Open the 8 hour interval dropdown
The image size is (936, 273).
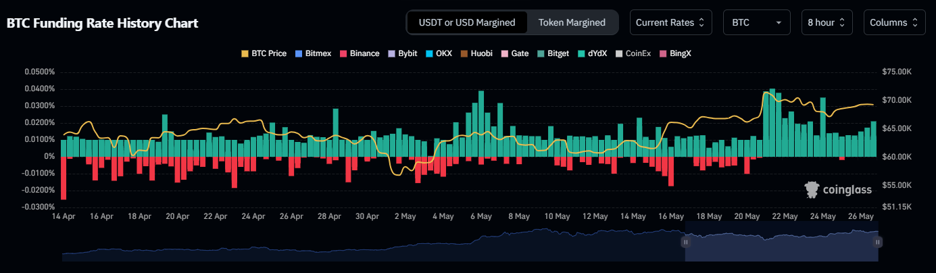tap(827, 22)
